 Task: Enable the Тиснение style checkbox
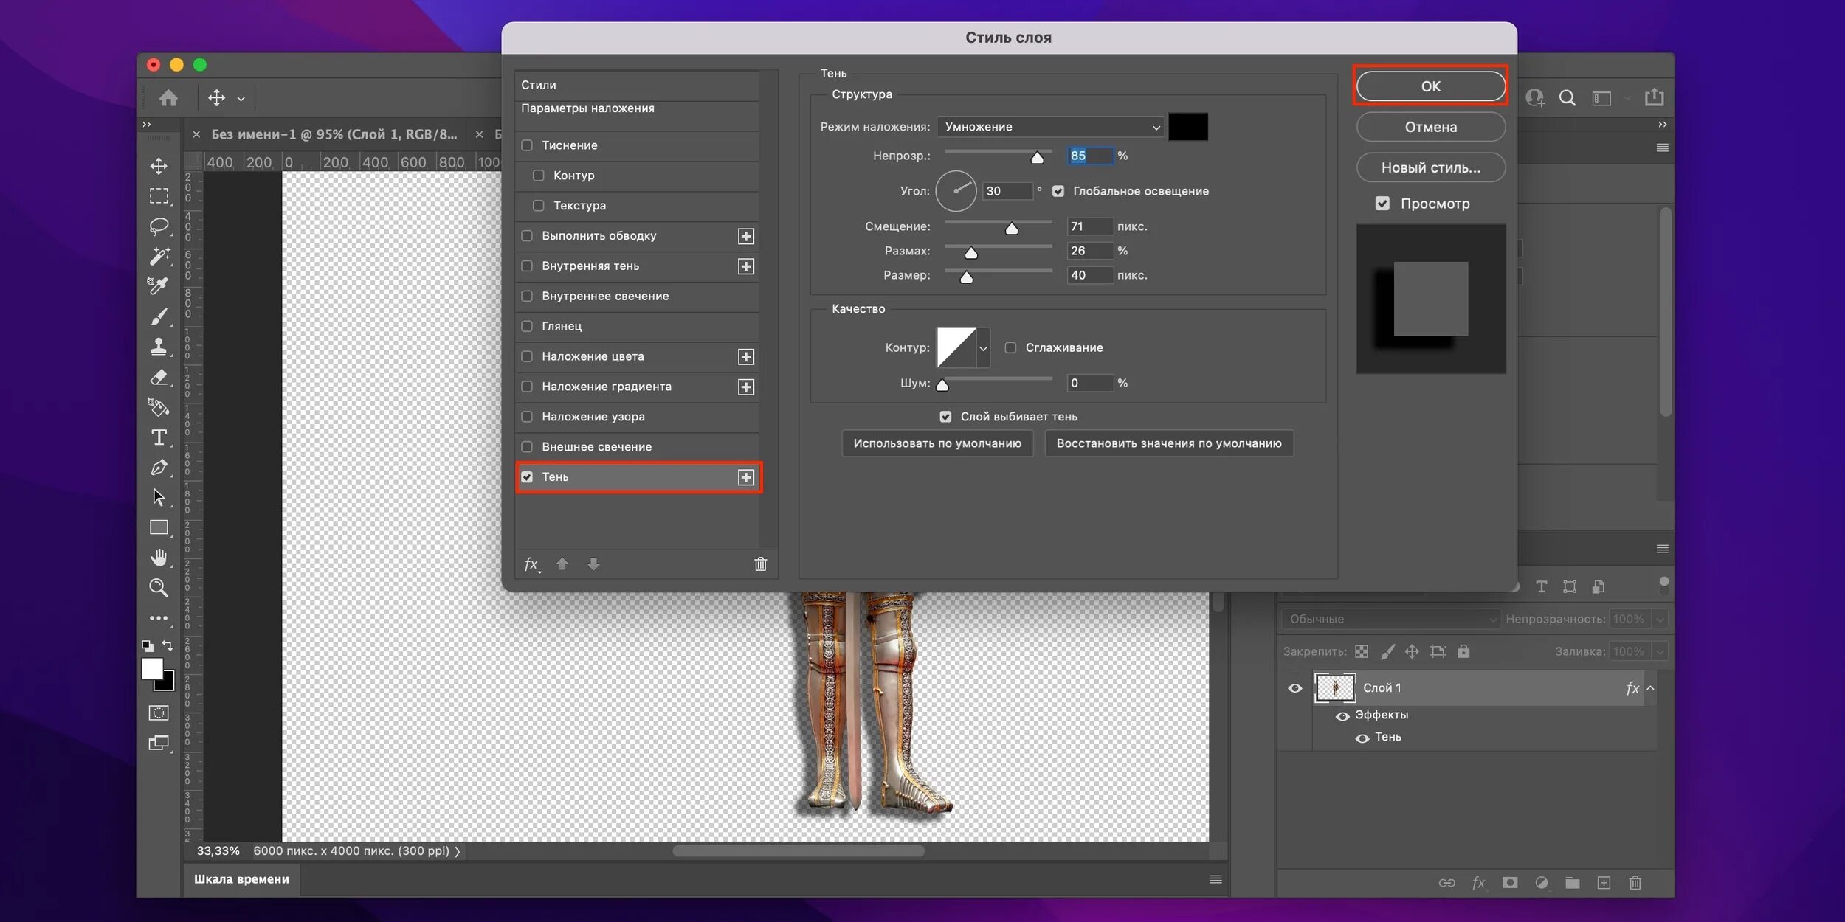[527, 145]
